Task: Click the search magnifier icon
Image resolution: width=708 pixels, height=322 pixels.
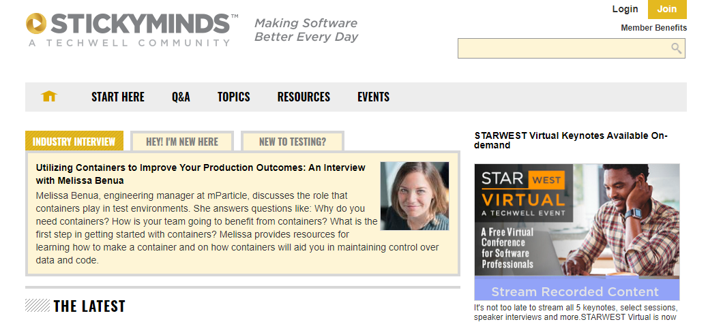Action: [x=676, y=48]
